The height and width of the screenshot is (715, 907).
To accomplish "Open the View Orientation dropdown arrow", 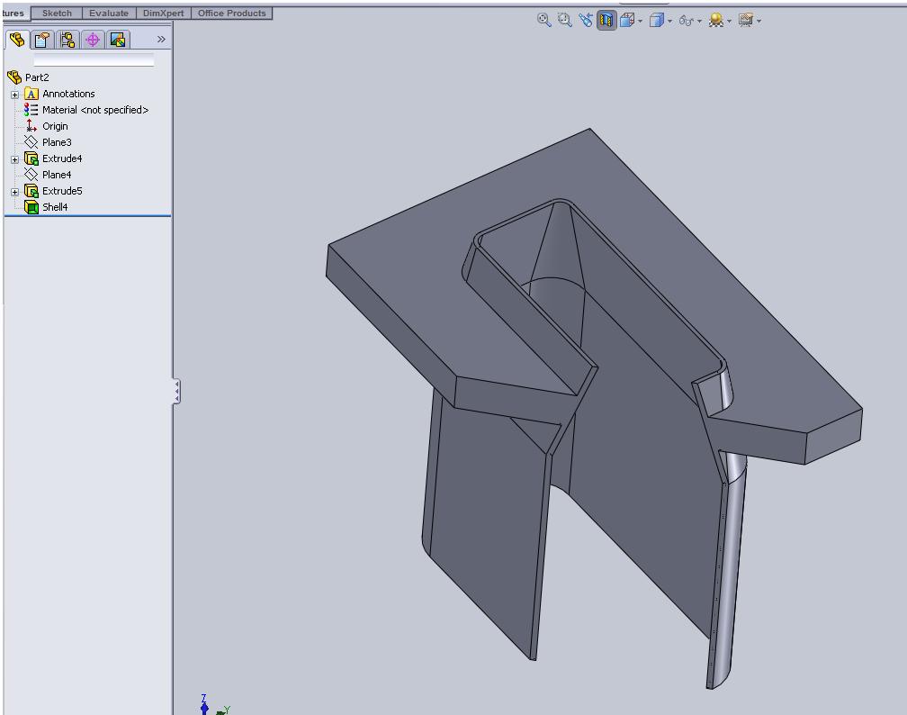I will 640,22.
